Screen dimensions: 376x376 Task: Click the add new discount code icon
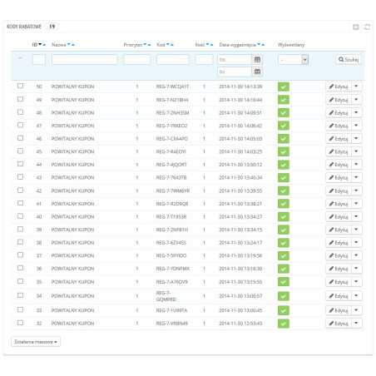(356, 27)
